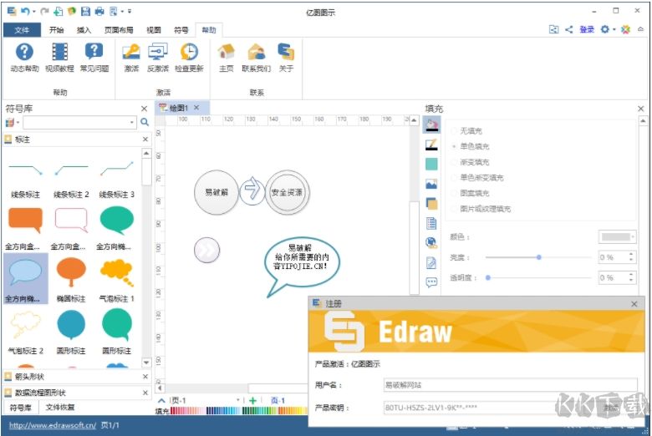Select the orange 全方向盒 callout shape
The height and width of the screenshot is (436, 652).
pos(25,221)
